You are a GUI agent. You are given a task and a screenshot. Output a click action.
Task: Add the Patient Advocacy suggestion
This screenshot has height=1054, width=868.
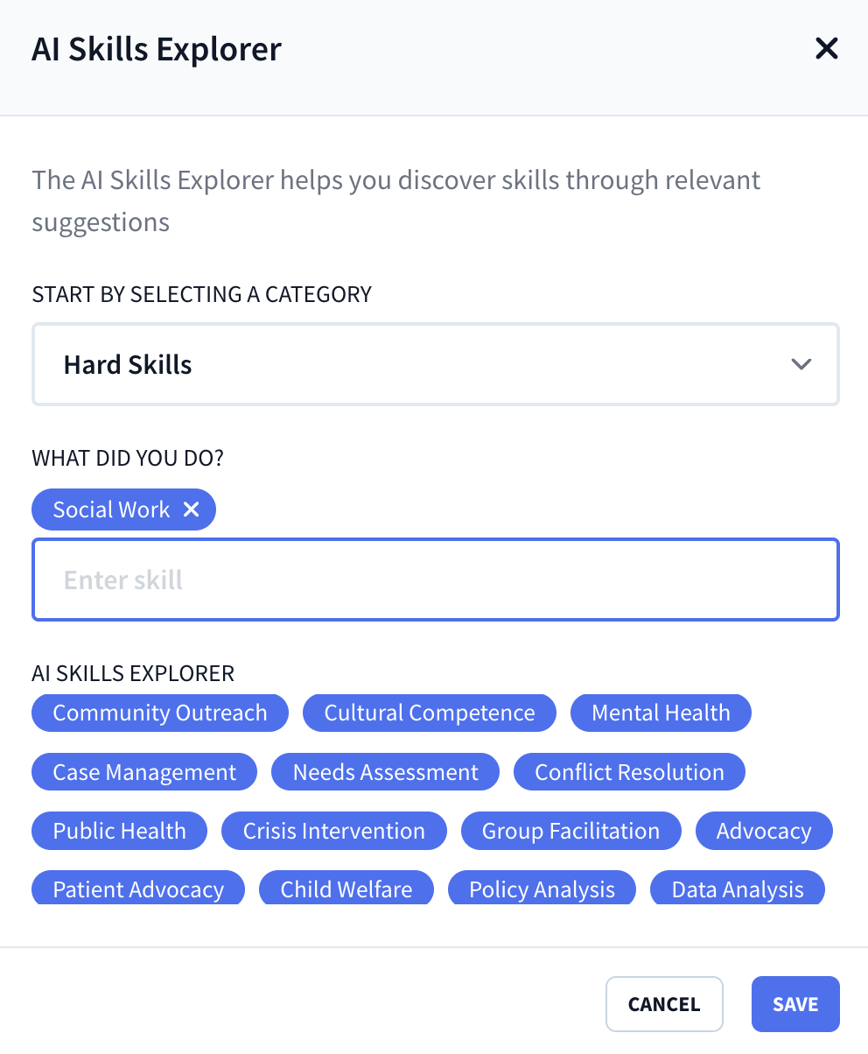tap(137, 889)
